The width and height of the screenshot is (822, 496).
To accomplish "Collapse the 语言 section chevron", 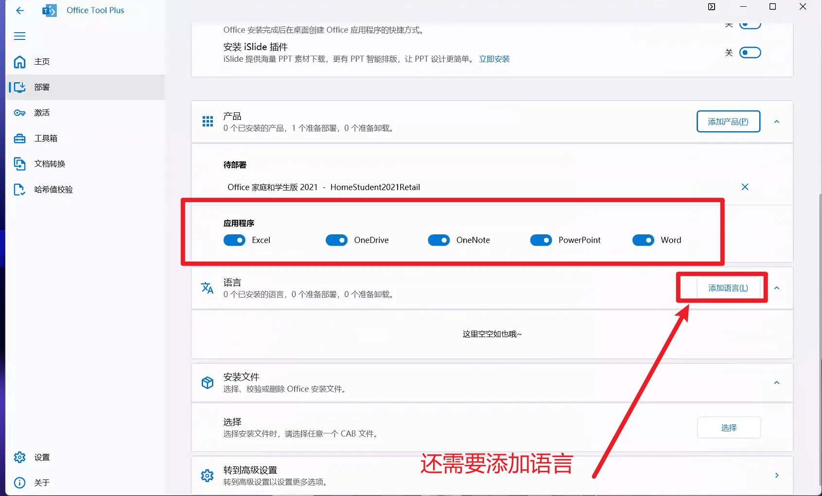I will pos(777,288).
